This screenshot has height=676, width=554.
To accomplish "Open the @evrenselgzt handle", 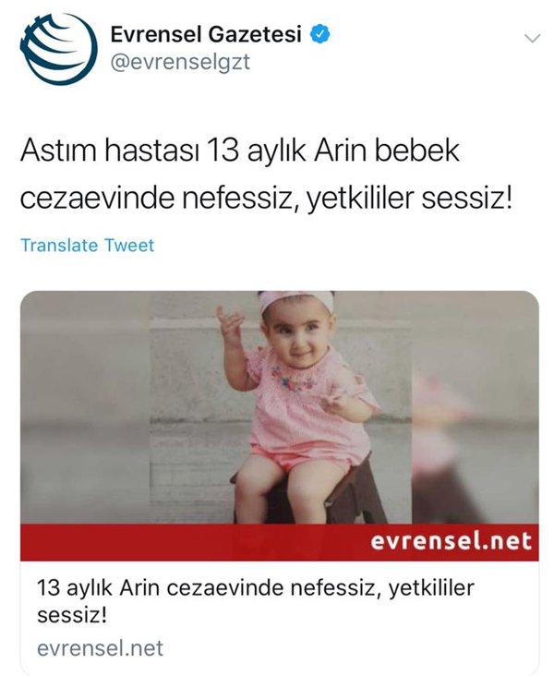I will [x=180, y=62].
